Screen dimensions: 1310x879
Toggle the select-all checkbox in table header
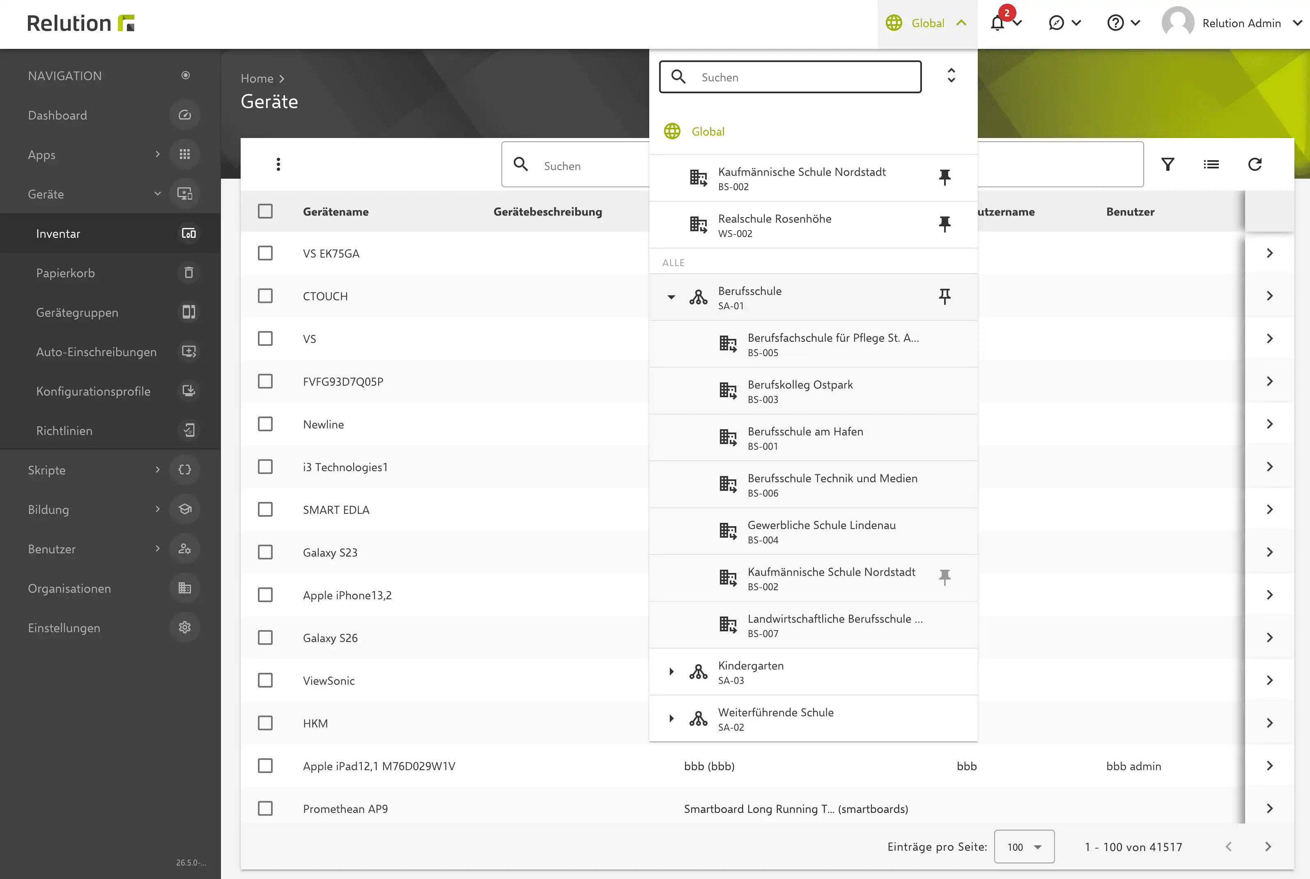pos(265,212)
